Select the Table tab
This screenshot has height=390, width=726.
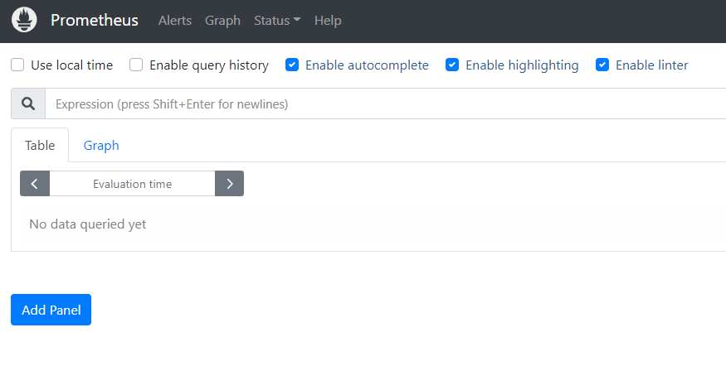(x=40, y=145)
